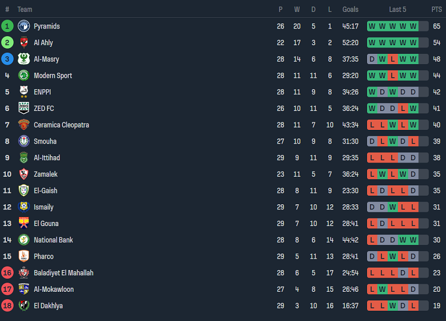Click the Al Ahly team logo

click(x=24, y=42)
